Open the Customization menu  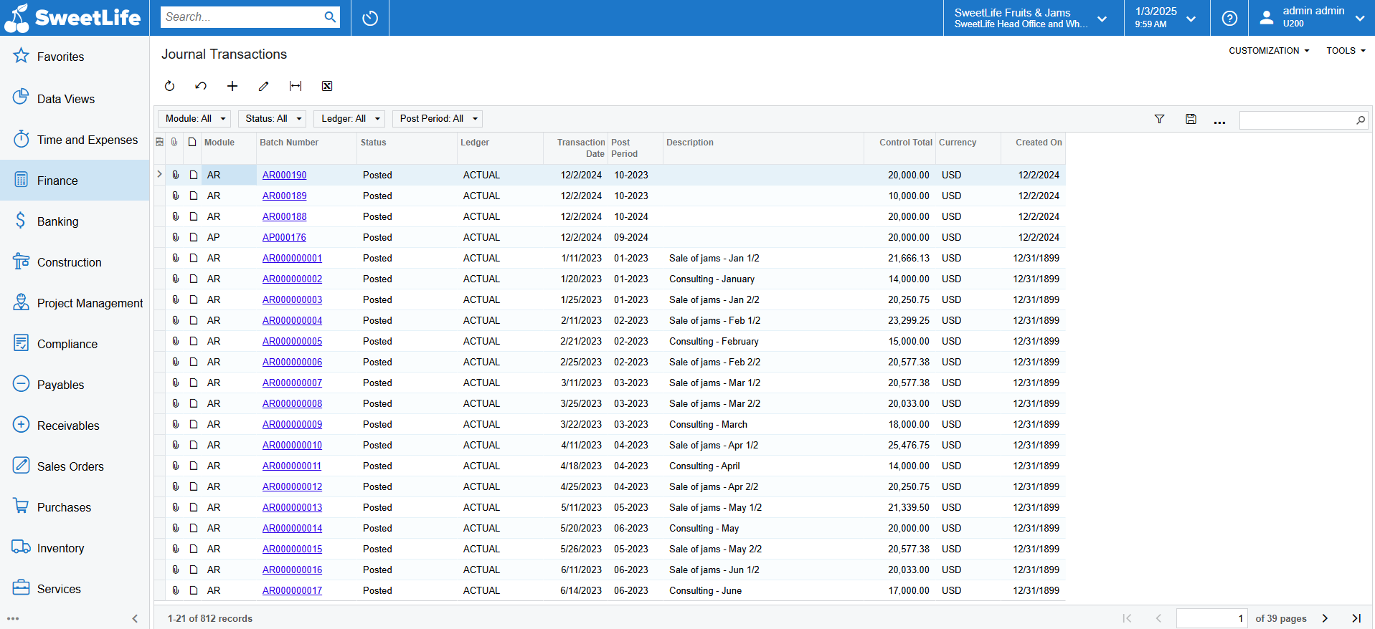(x=1268, y=51)
